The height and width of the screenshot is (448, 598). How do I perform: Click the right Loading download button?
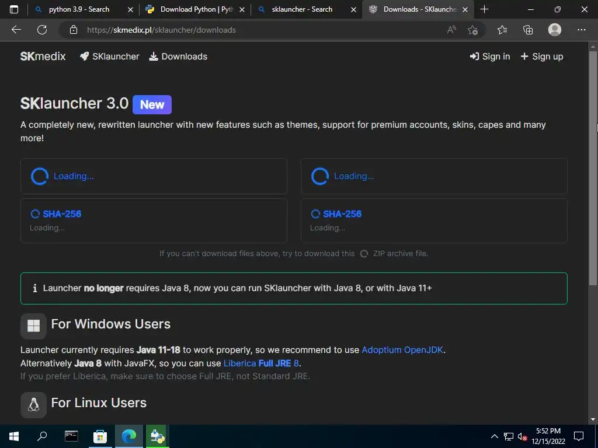tap(434, 176)
